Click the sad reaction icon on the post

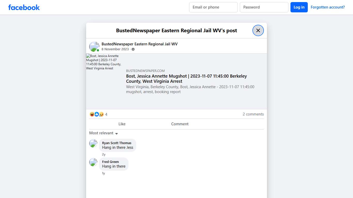click(101, 114)
